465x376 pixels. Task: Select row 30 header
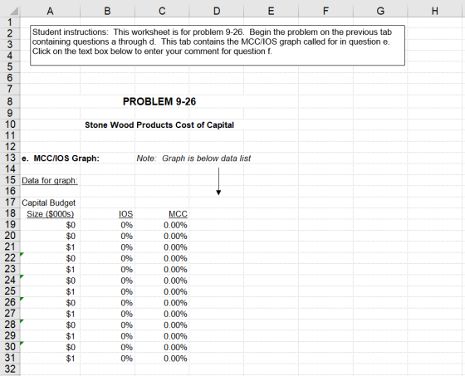coord(10,347)
